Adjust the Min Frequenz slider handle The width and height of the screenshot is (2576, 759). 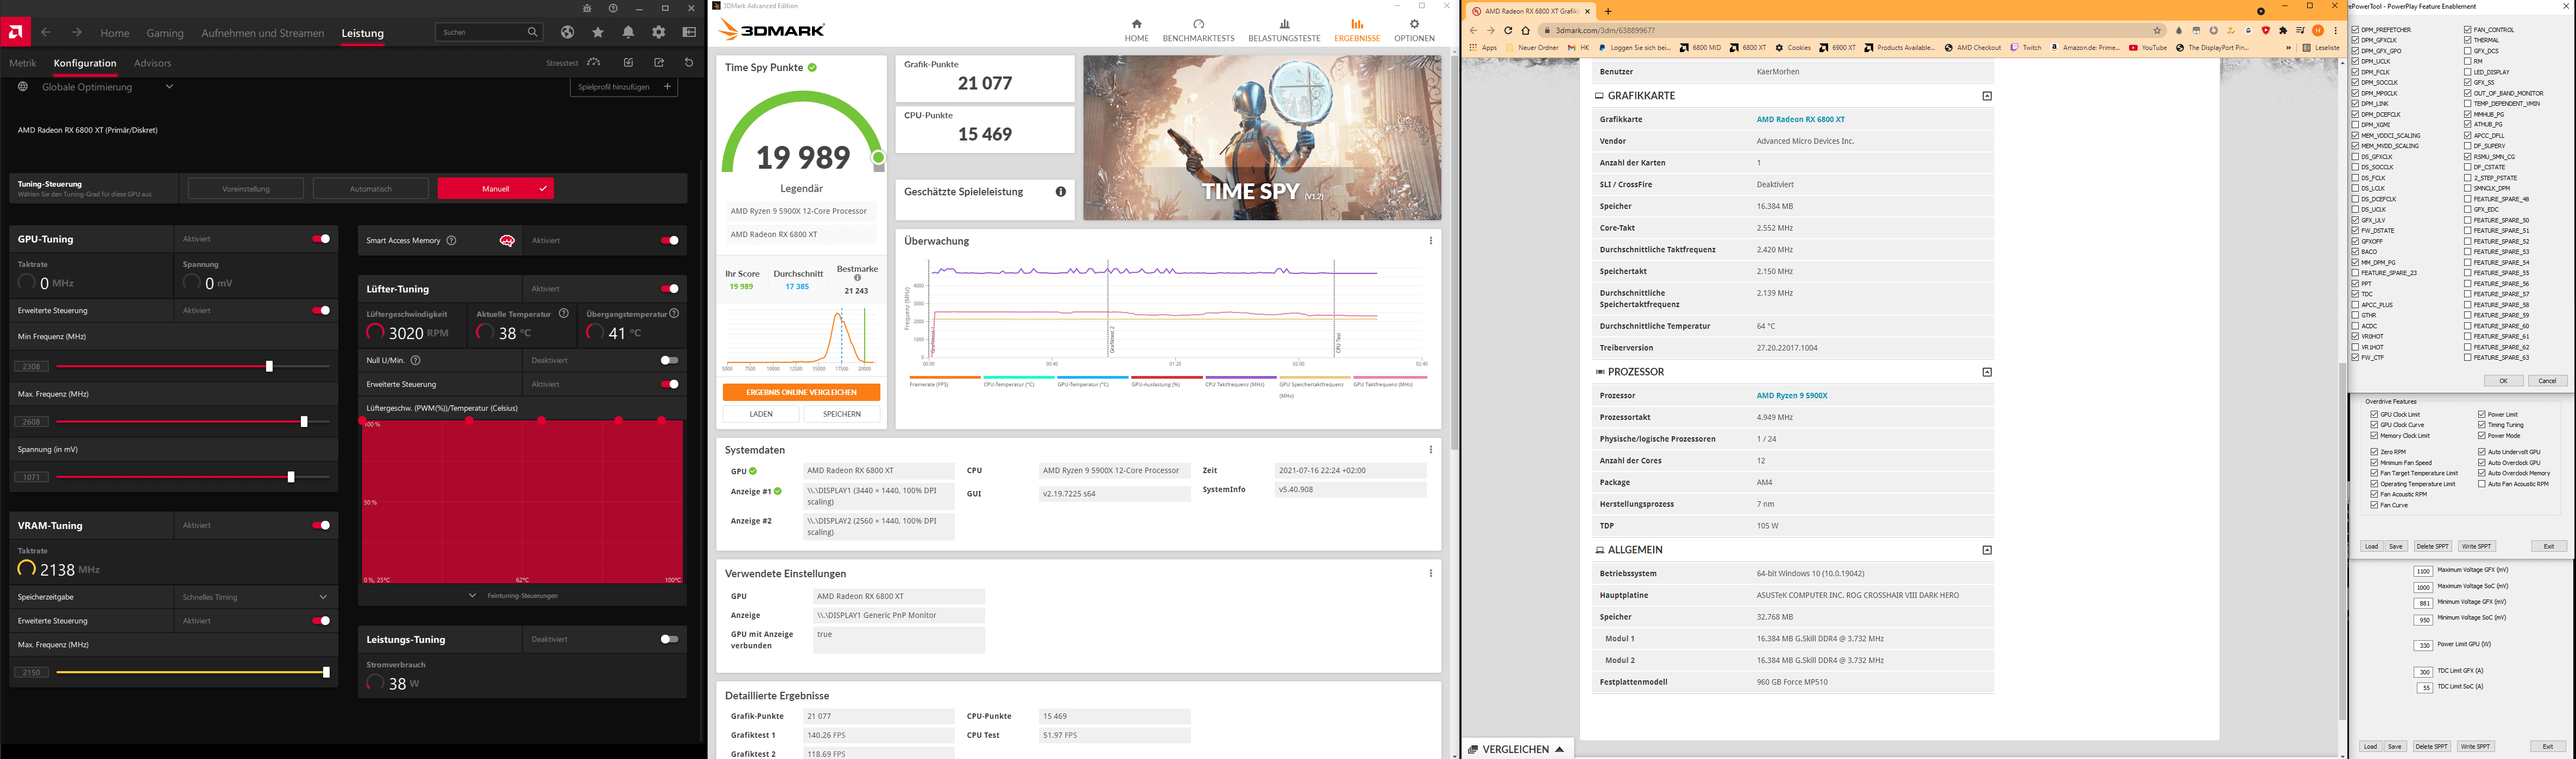[x=269, y=367]
